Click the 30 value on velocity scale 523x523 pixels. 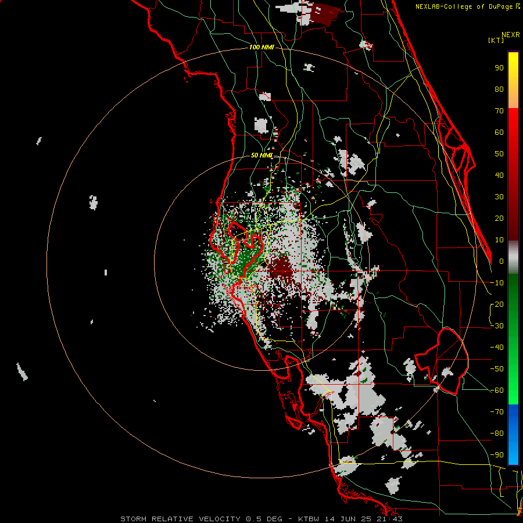pyautogui.click(x=499, y=197)
